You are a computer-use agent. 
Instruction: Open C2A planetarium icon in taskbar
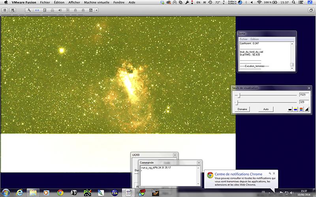(115, 193)
